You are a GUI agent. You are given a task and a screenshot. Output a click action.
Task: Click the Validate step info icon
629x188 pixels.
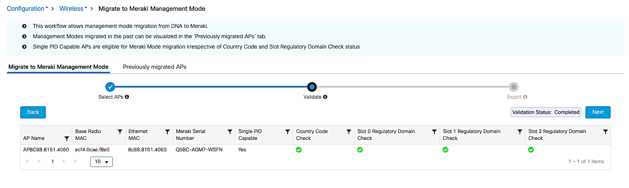325,97
